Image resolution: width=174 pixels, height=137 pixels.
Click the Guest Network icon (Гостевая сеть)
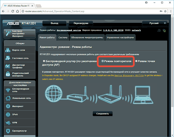(x=8, y=58)
